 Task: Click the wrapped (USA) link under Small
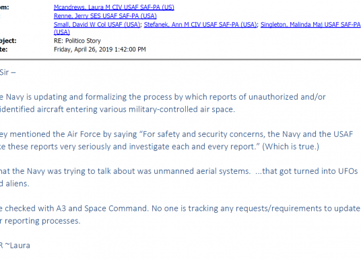62,32
